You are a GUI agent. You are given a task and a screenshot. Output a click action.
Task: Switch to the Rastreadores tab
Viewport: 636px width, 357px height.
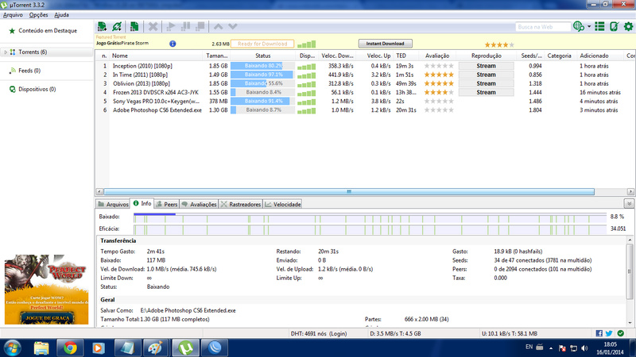click(x=241, y=205)
